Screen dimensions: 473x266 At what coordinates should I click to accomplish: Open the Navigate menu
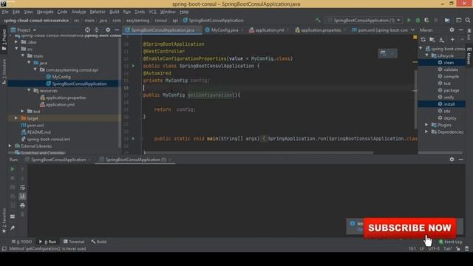(45, 12)
